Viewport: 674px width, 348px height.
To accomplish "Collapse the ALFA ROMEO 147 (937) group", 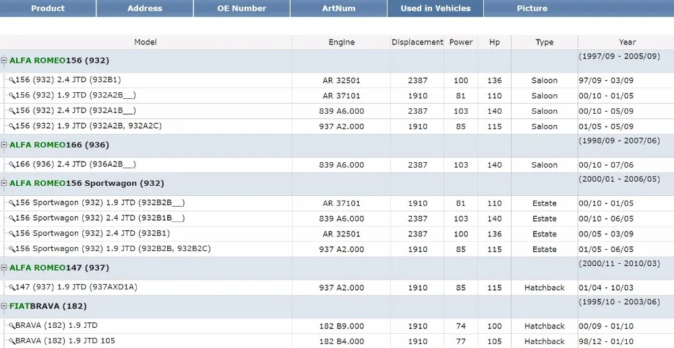I will tap(4, 268).
